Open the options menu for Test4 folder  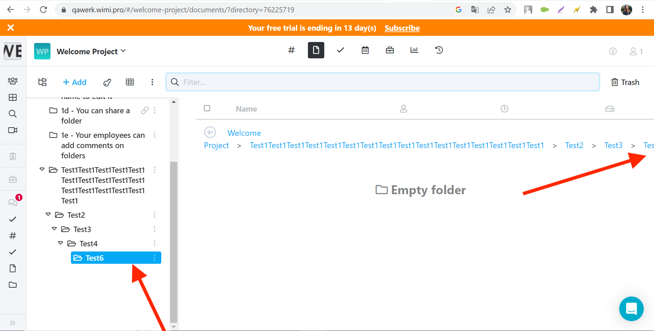154,243
